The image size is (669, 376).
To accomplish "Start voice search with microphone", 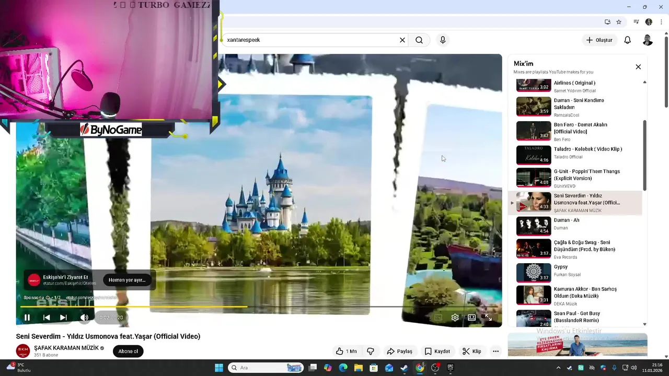I will 443,40.
